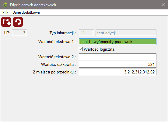Save changes with the floppy disk icon

point(6,22)
